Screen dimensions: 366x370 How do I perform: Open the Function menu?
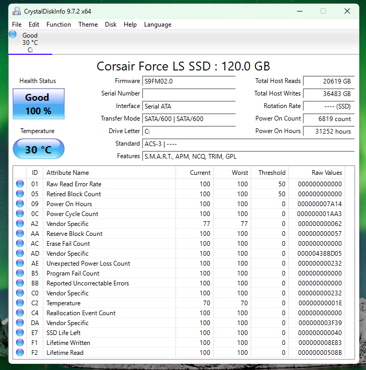click(58, 25)
